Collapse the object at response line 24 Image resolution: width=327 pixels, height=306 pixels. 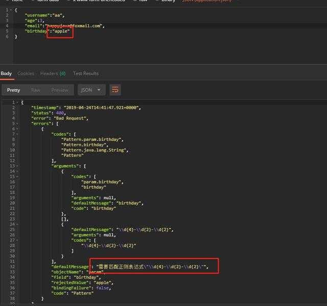[17, 224]
